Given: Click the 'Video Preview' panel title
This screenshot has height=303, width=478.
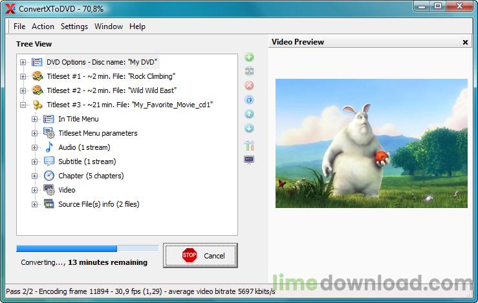Looking at the screenshot, I should tap(298, 42).
